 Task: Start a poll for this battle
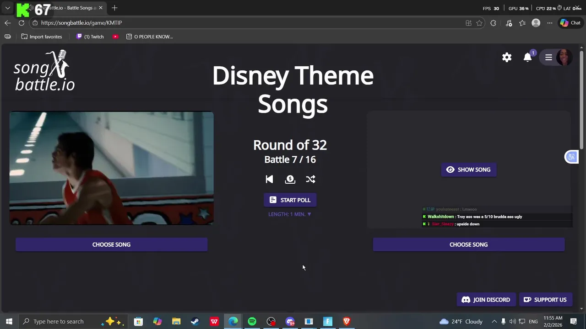(x=290, y=200)
